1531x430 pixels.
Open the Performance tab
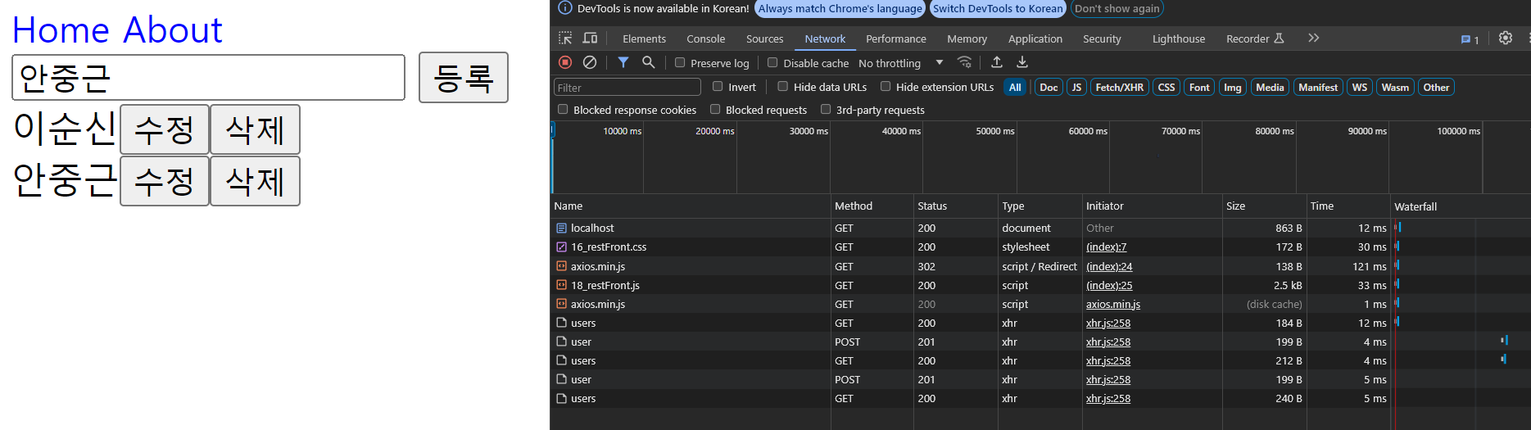coord(895,38)
